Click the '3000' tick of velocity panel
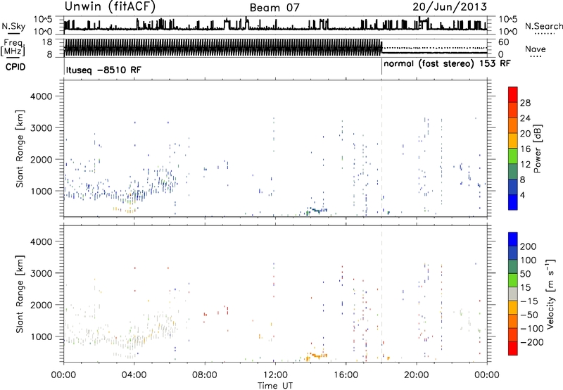563x390 pixels. pos(42,273)
